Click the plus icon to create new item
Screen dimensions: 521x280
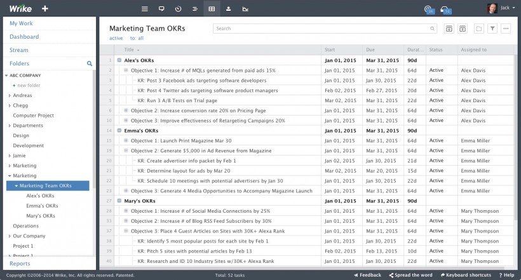(x=45, y=9)
